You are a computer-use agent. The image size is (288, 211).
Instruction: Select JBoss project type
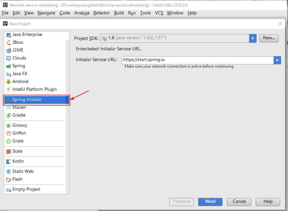(35, 42)
